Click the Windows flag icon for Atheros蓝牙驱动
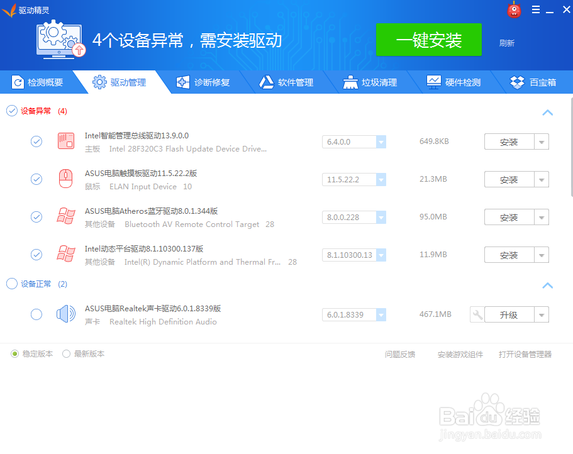 (66, 216)
